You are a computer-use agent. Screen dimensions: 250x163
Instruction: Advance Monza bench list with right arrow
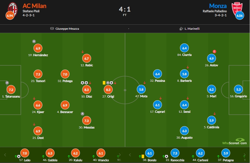pos(245,155)
